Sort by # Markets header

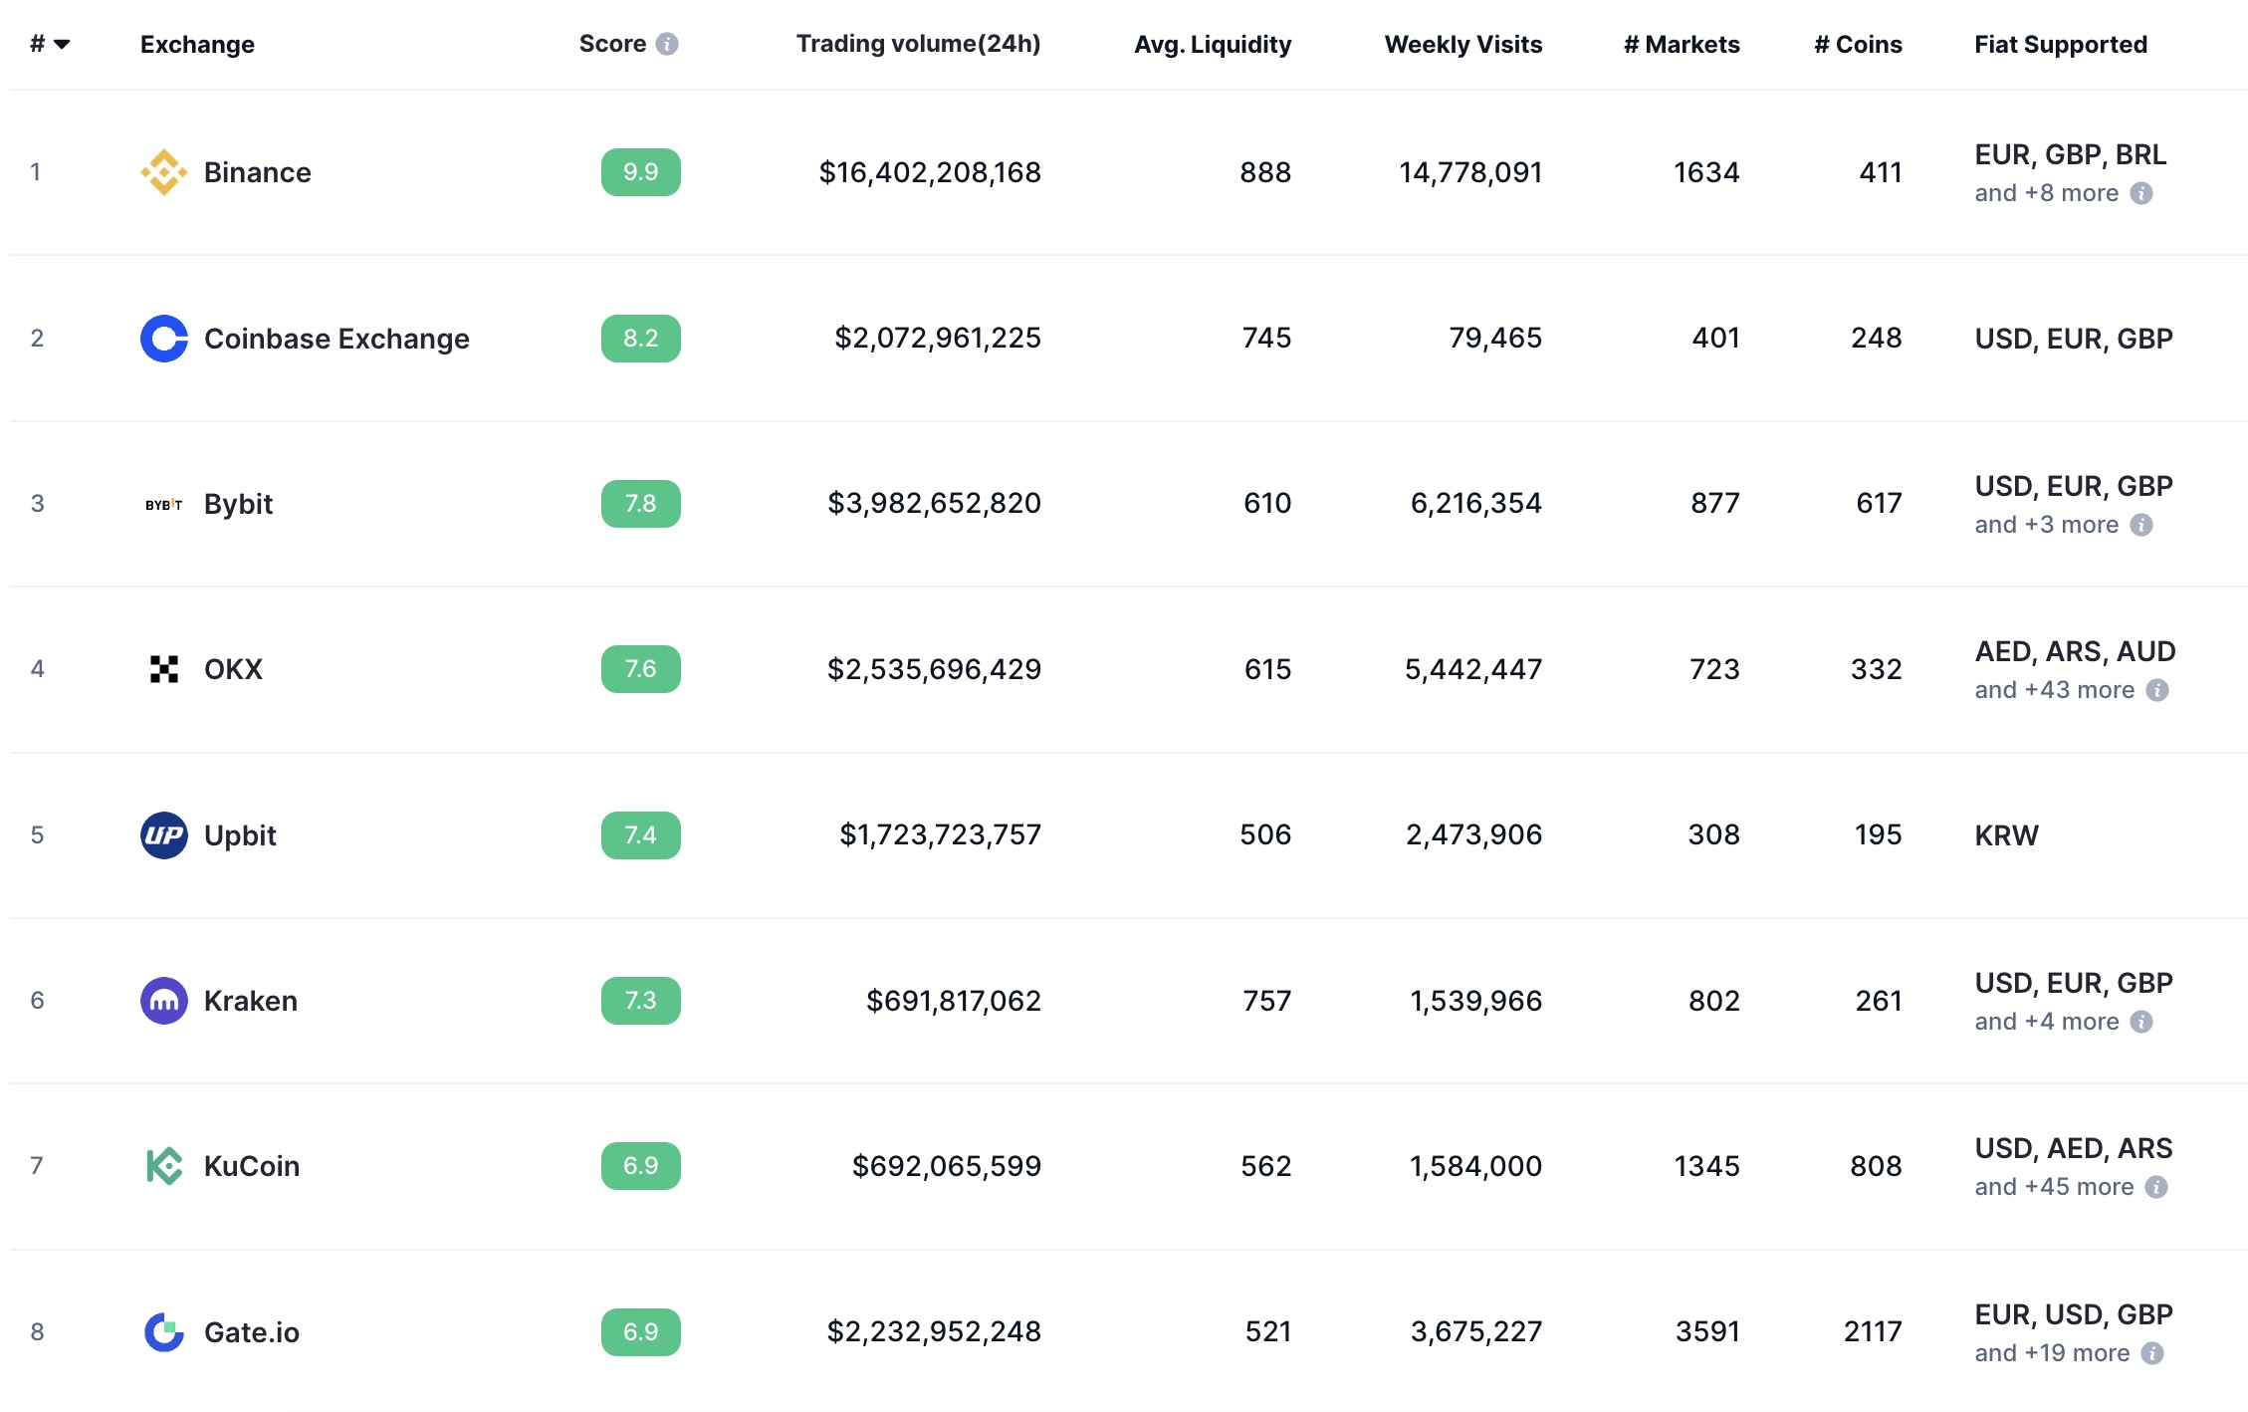(1682, 44)
